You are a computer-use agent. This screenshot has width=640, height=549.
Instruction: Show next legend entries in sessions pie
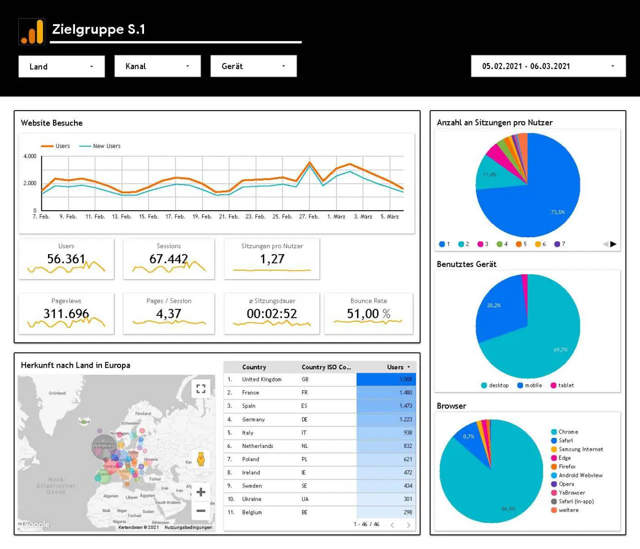pyautogui.click(x=613, y=244)
